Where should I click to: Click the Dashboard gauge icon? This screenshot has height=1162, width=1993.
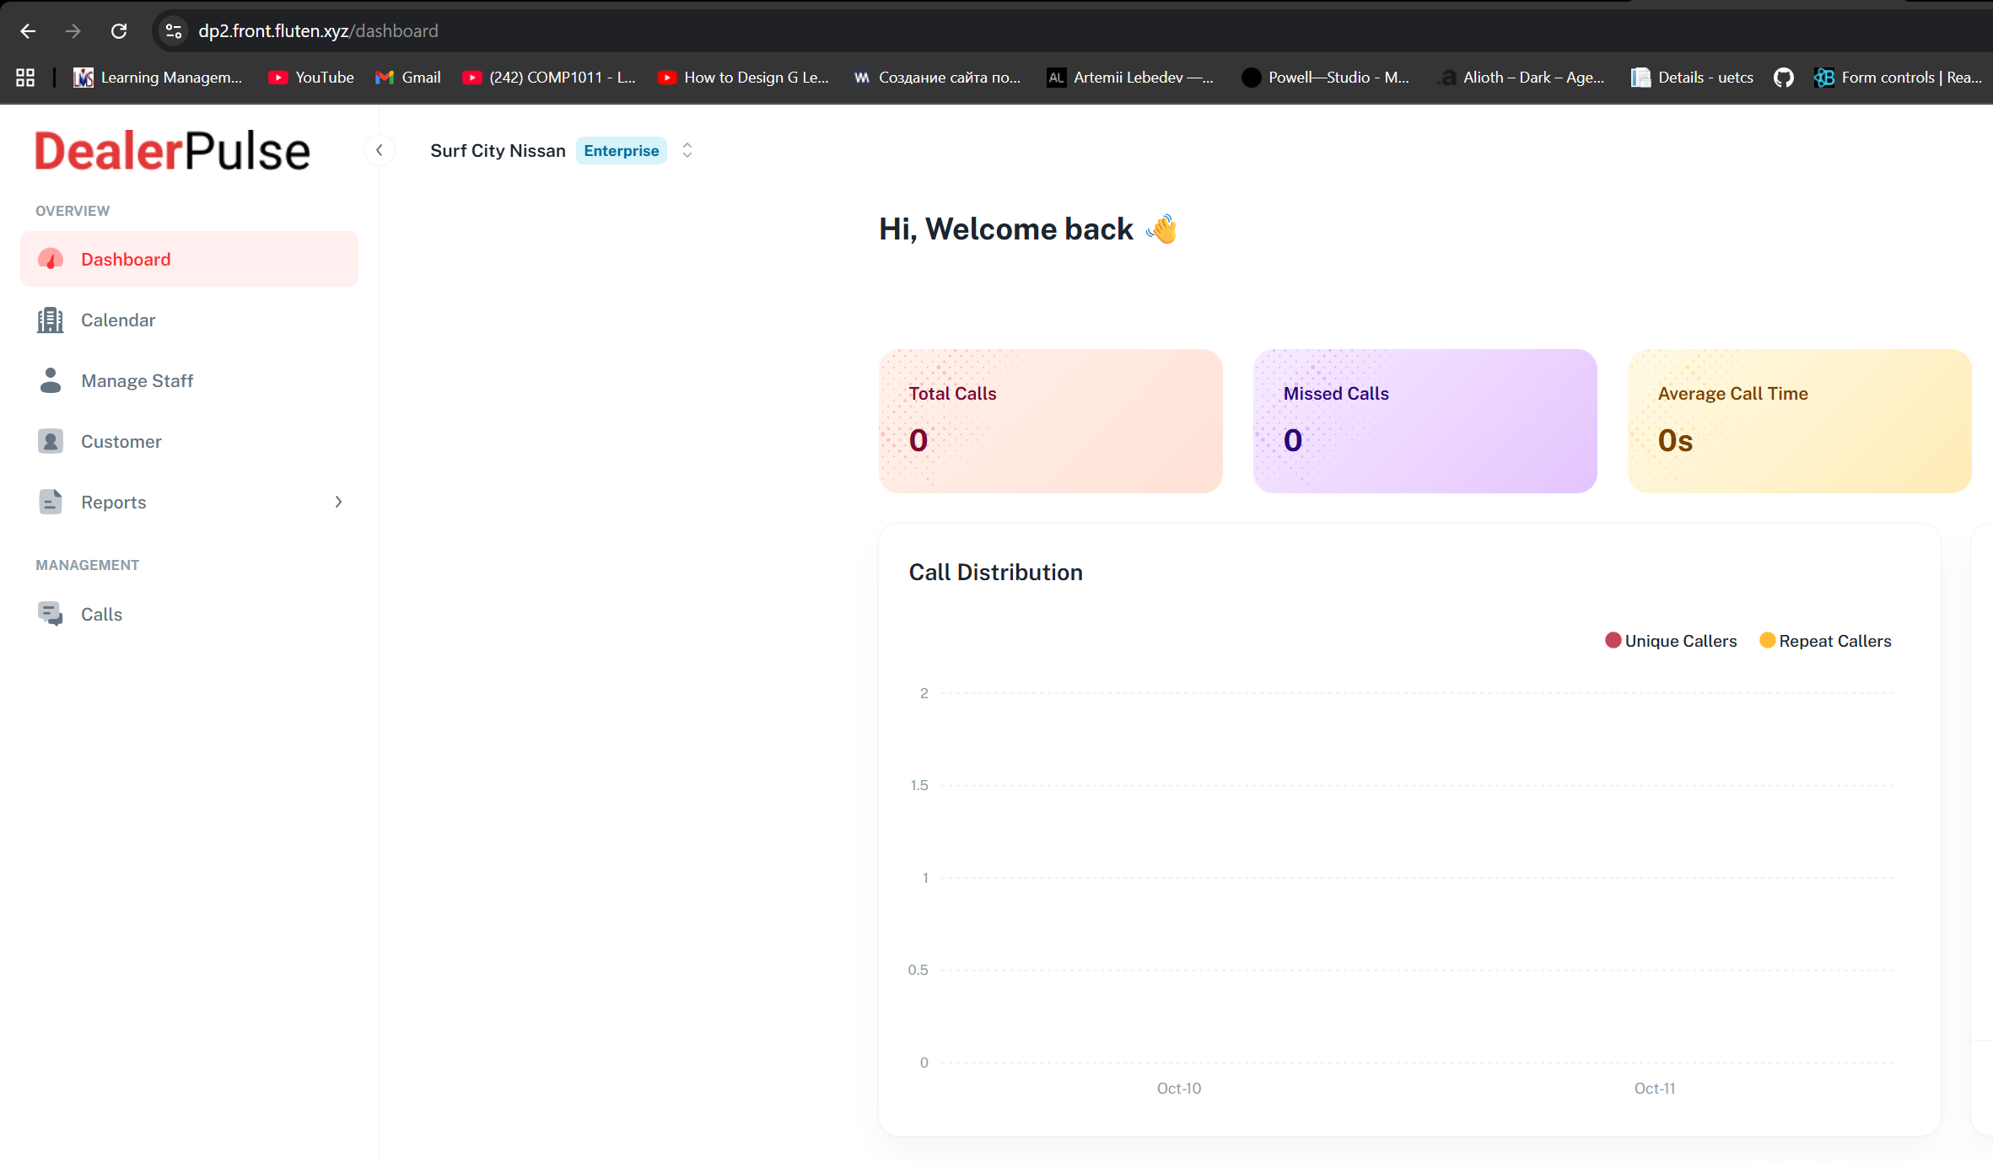pos(51,259)
